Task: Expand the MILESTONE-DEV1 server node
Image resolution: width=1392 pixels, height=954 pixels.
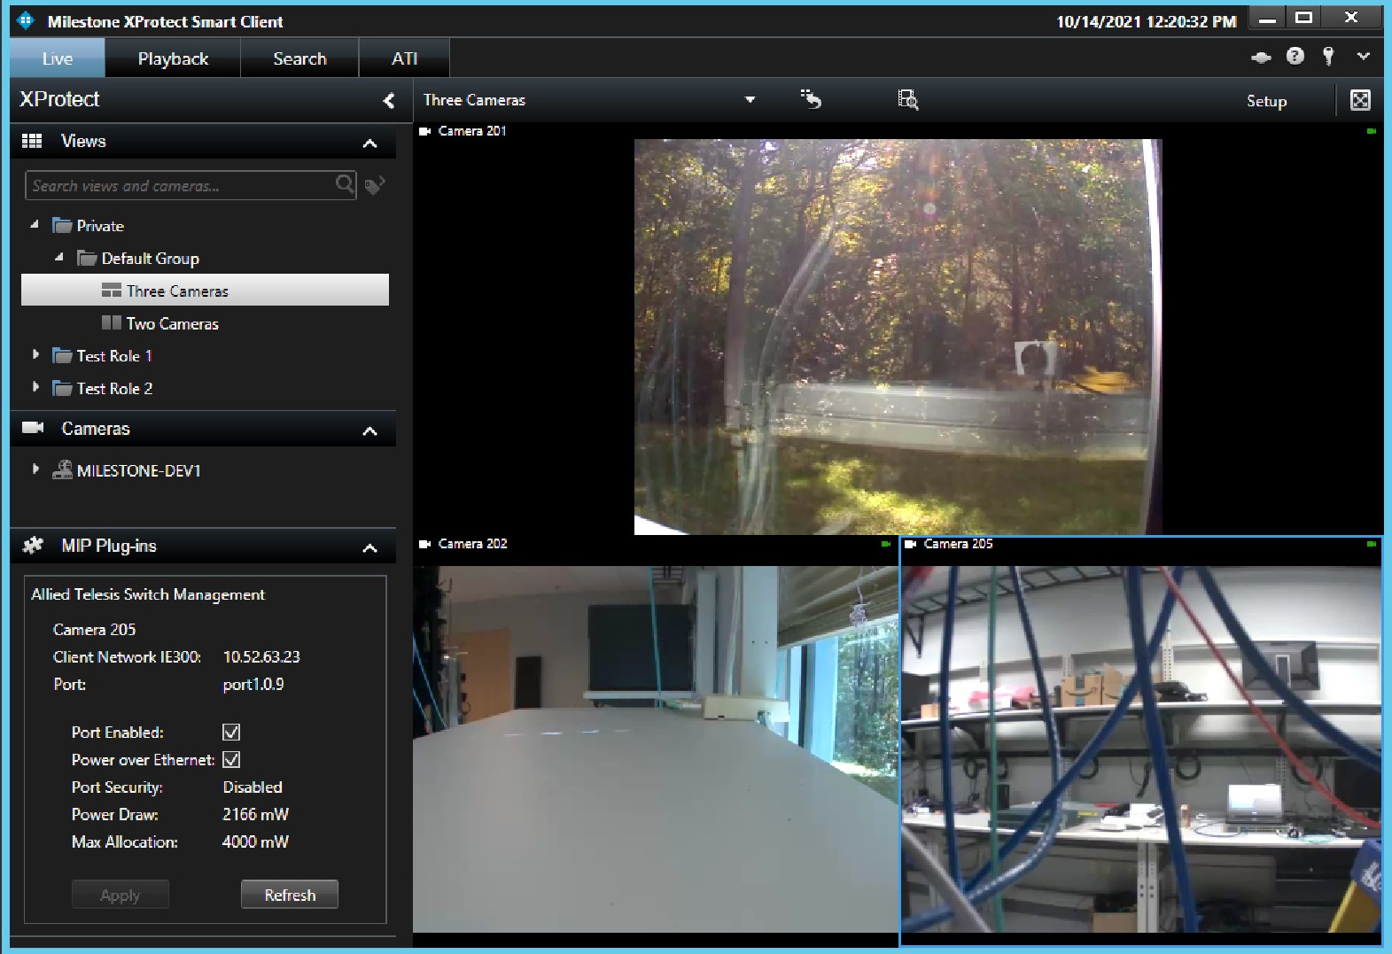Action: click(35, 469)
